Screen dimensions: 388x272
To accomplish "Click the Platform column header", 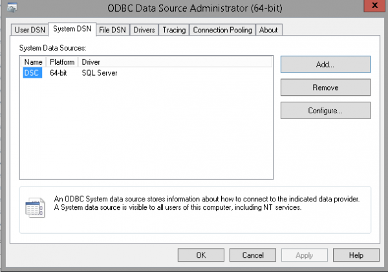I will pos(63,62).
